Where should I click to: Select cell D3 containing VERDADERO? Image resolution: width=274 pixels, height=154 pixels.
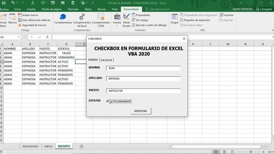[66, 57]
